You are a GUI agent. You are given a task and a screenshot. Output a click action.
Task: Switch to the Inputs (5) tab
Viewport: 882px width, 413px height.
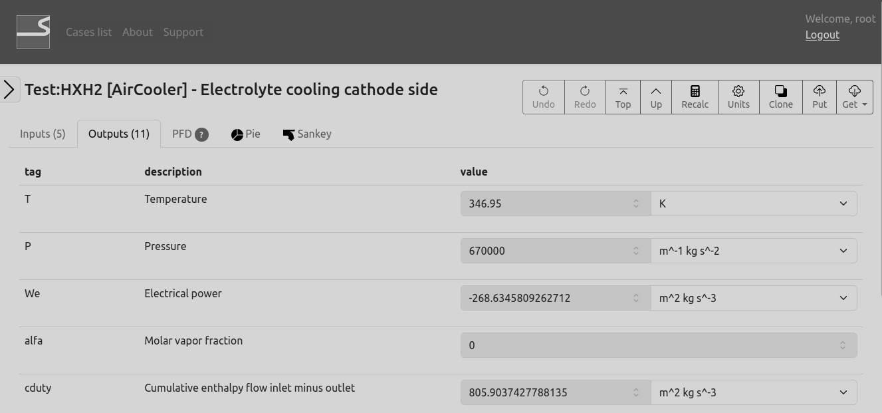[43, 134]
